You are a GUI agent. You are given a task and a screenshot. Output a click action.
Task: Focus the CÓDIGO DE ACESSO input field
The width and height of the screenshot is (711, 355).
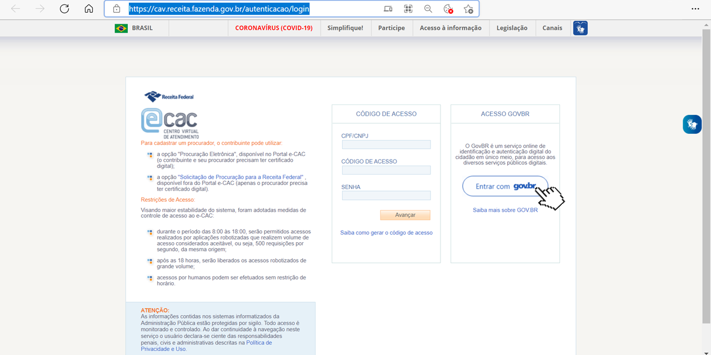point(386,170)
